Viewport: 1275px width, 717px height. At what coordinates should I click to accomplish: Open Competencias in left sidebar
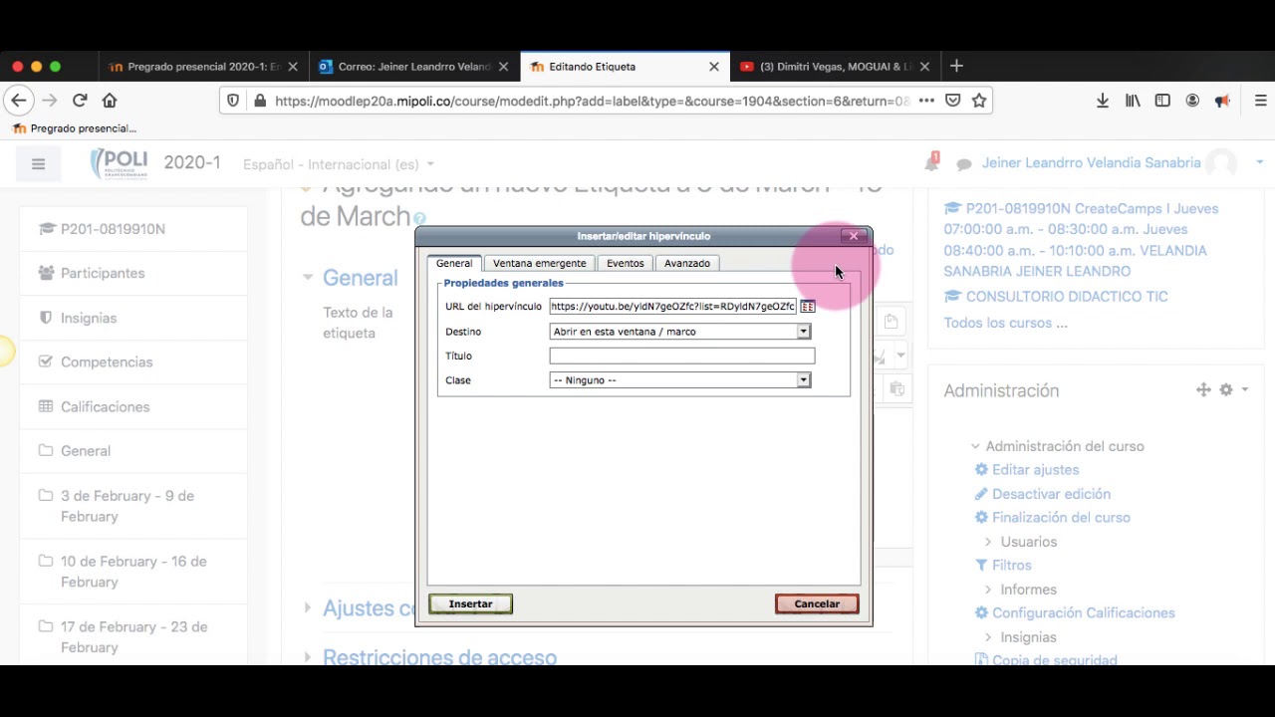coord(107,361)
